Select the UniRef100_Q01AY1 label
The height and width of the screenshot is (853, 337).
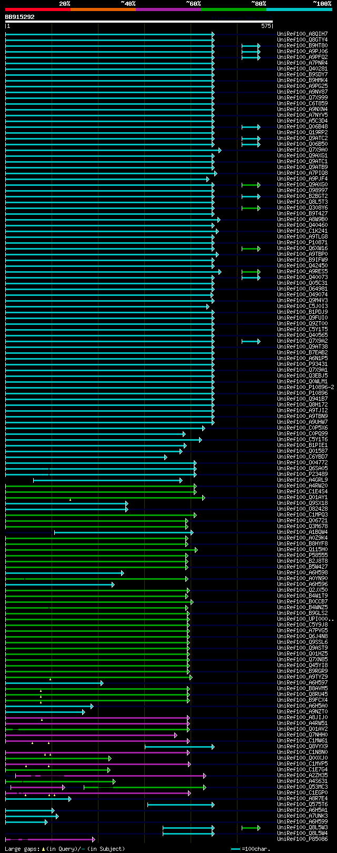302,498
